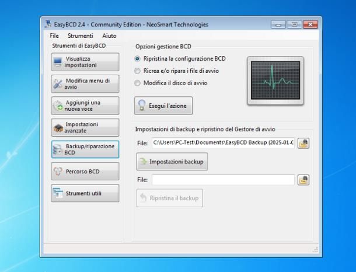Click the monitor icon on Visualizza impostazioni
This screenshot has height=272, width=356.
pyautogui.click(x=58, y=62)
